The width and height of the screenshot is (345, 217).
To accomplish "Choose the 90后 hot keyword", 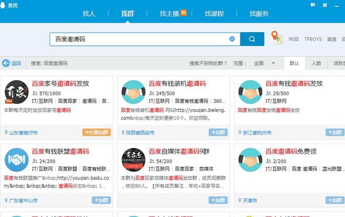I will pyautogui.click(x=293, y=39).
